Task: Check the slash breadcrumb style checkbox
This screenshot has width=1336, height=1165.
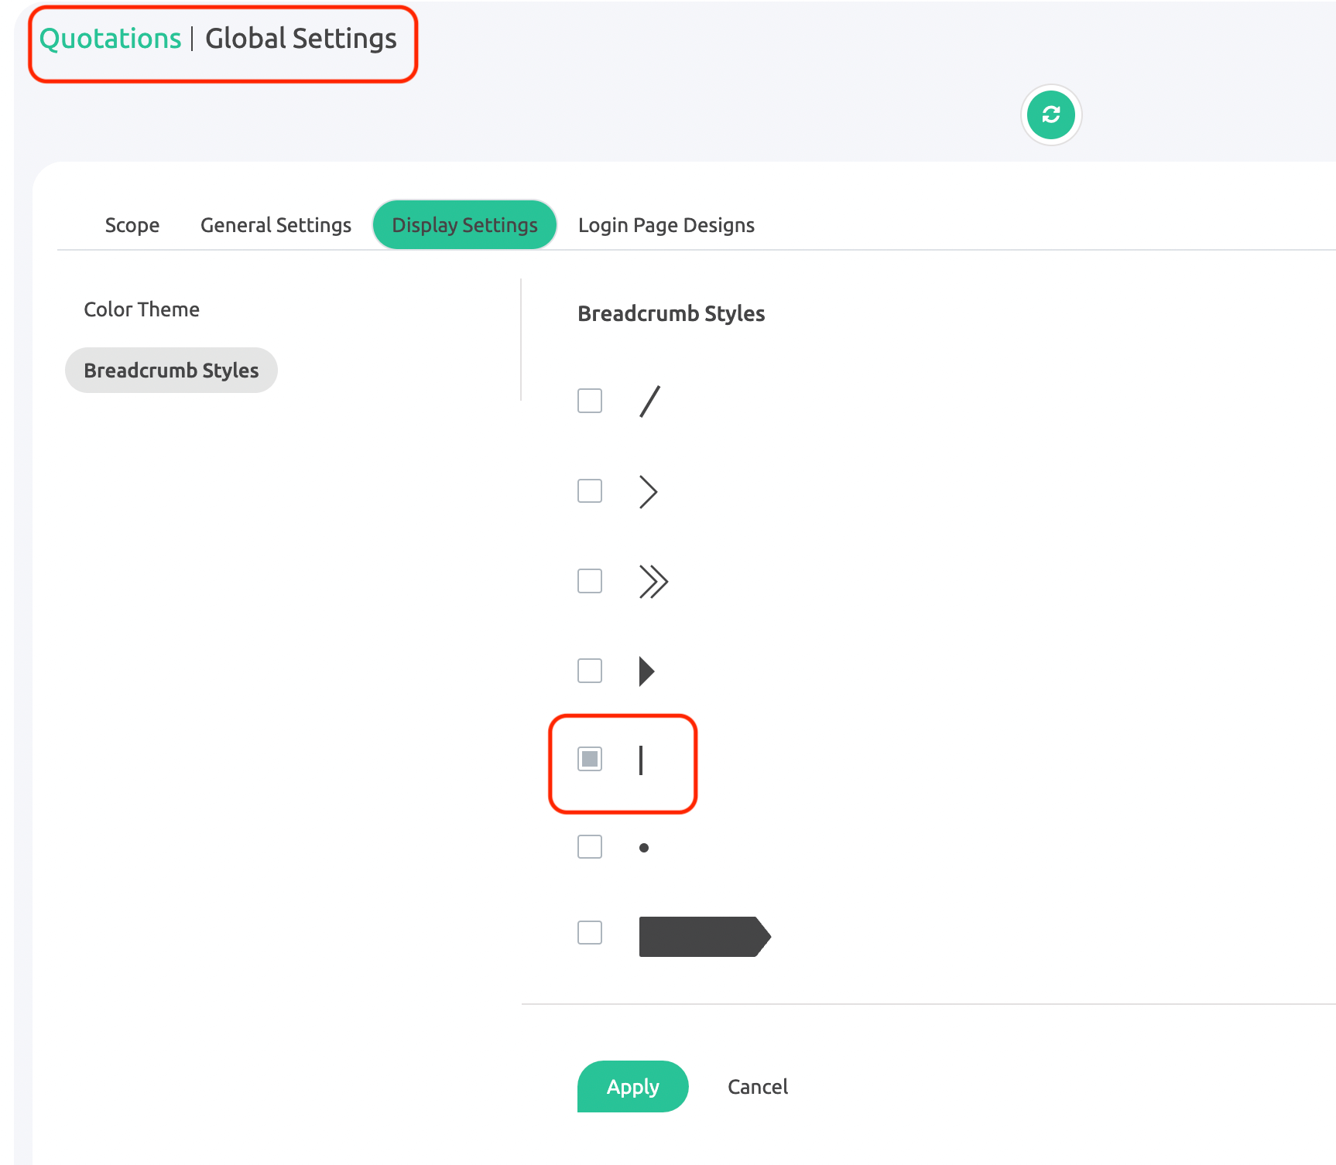Action: (x=590, y=401)
